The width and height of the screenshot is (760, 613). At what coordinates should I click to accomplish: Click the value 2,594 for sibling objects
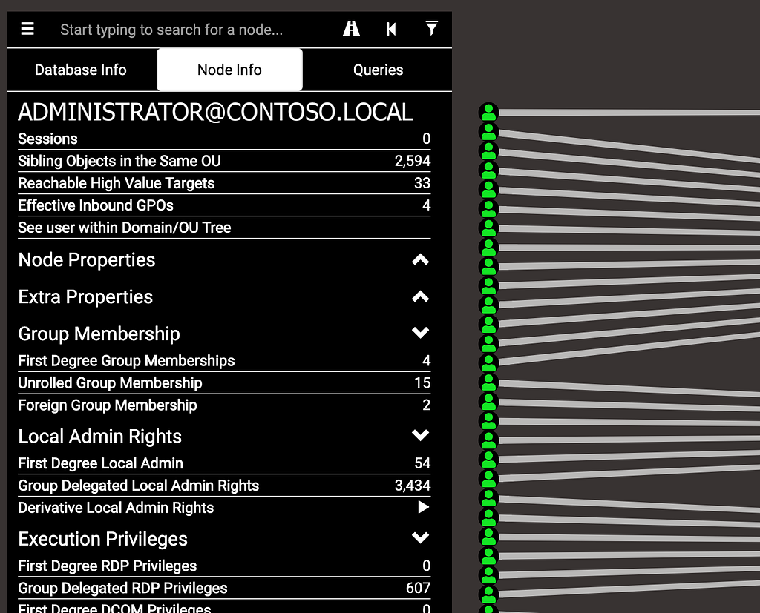(413, 161)
